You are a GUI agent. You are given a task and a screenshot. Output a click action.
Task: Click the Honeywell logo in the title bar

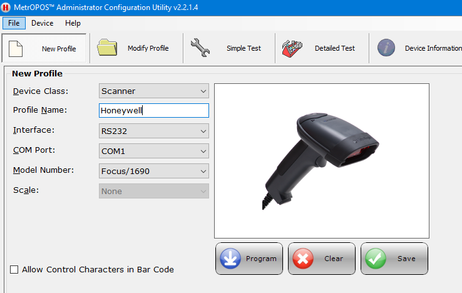(5, 8)
